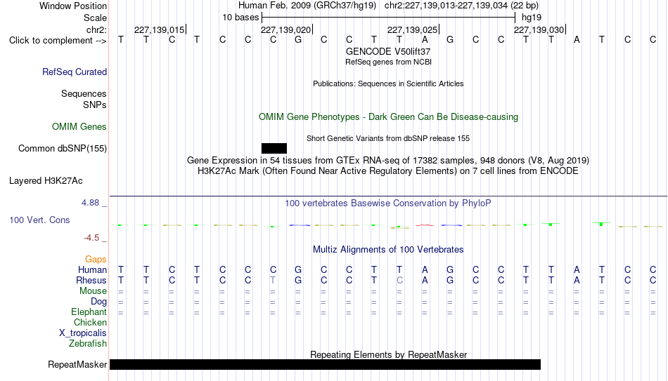
Task: Click the 227,139,030 coordinate label
Action: click(x=539, y=29)
